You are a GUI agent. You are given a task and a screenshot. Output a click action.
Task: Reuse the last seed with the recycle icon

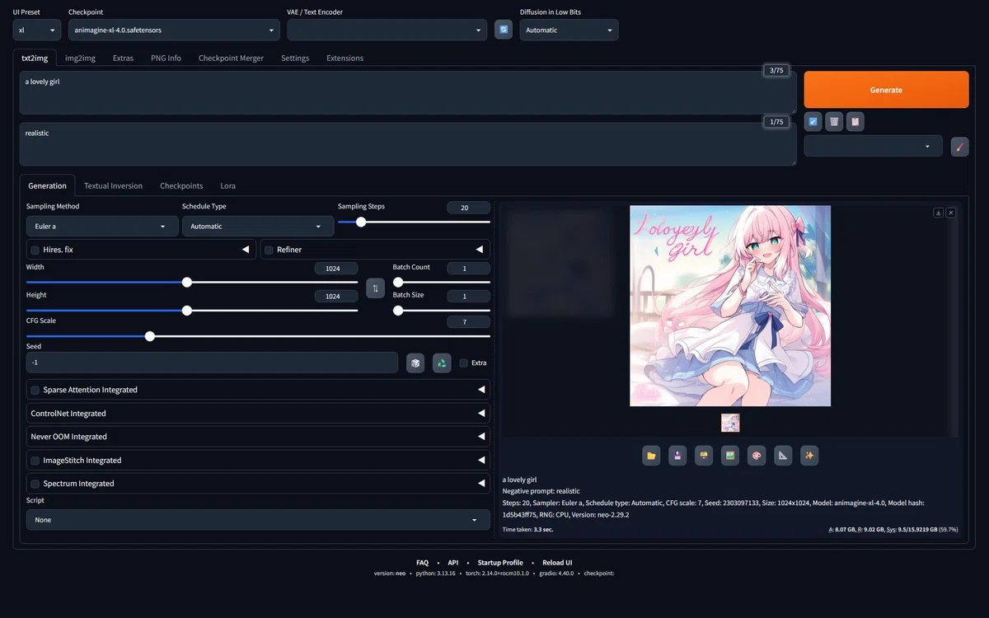pyautogui.click(x=442, y=363)
